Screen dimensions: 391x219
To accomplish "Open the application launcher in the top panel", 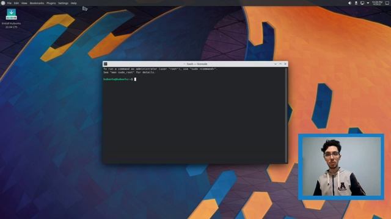I will 3,3.
